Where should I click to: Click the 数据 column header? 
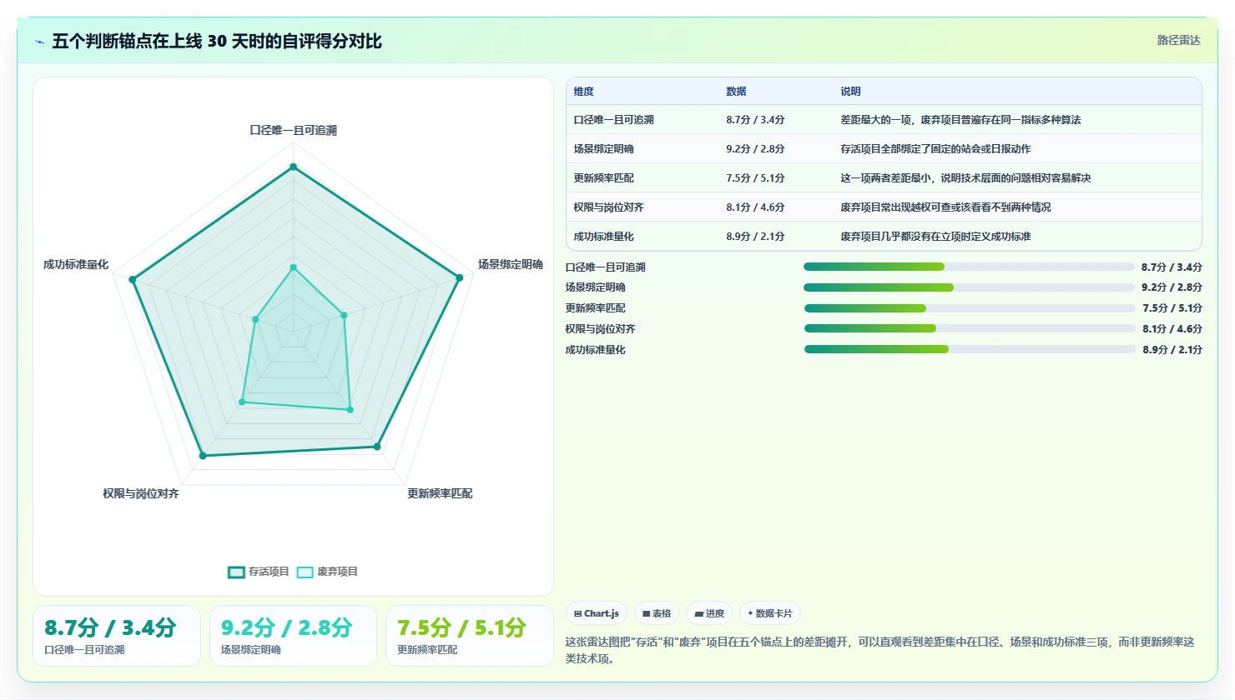[736, 92]
